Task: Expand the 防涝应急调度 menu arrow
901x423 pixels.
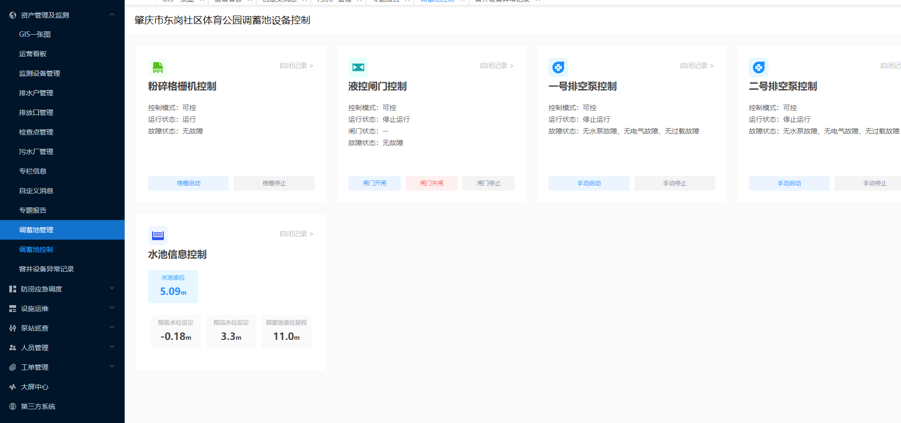Action: coord(112,289)
